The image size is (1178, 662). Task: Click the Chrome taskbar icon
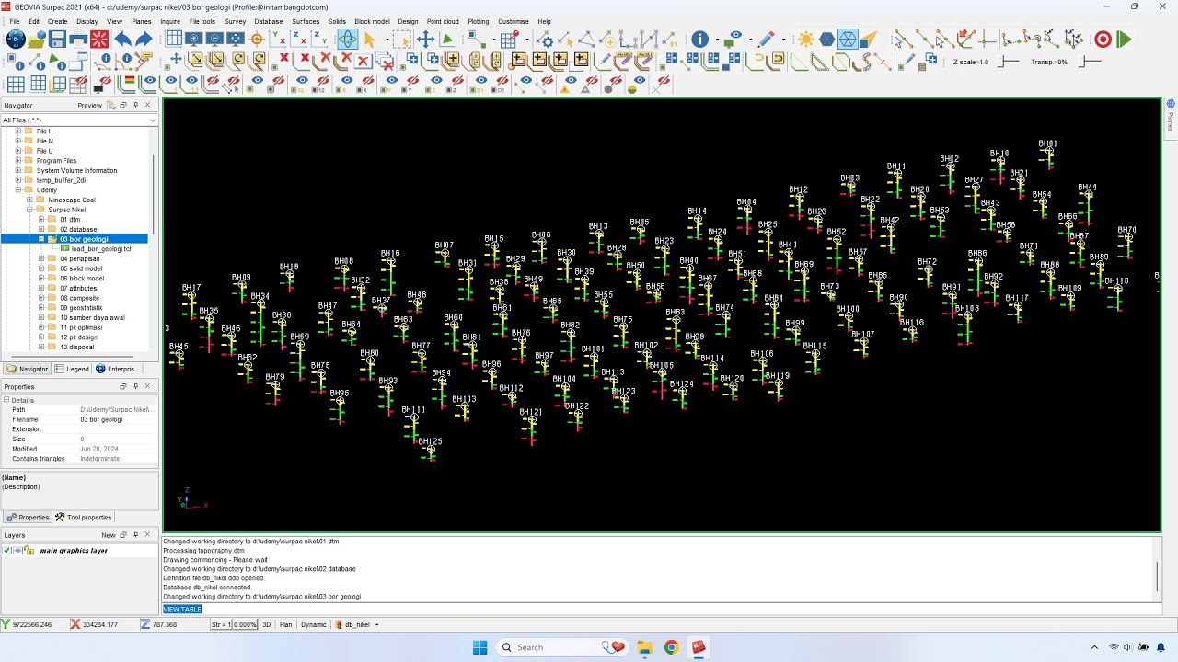click(671, 647)
